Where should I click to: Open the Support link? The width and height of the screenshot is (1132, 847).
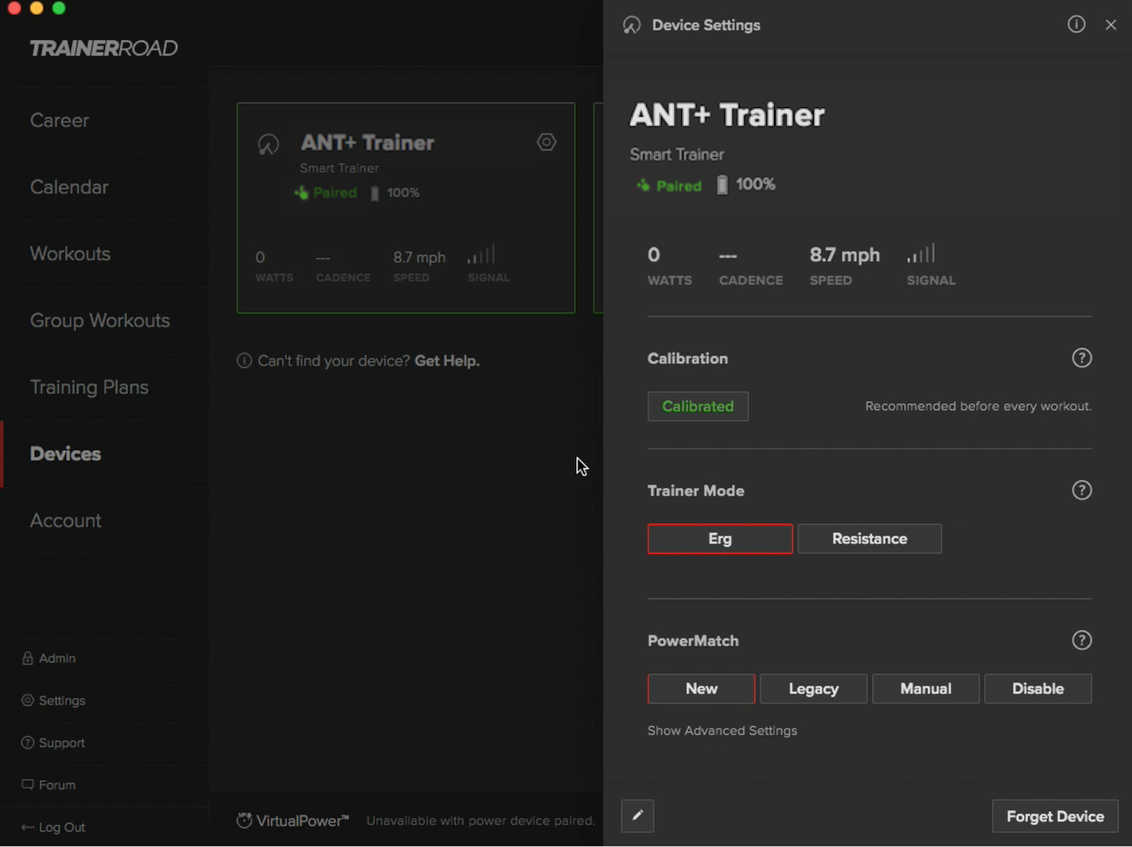[x=53, y=743]
